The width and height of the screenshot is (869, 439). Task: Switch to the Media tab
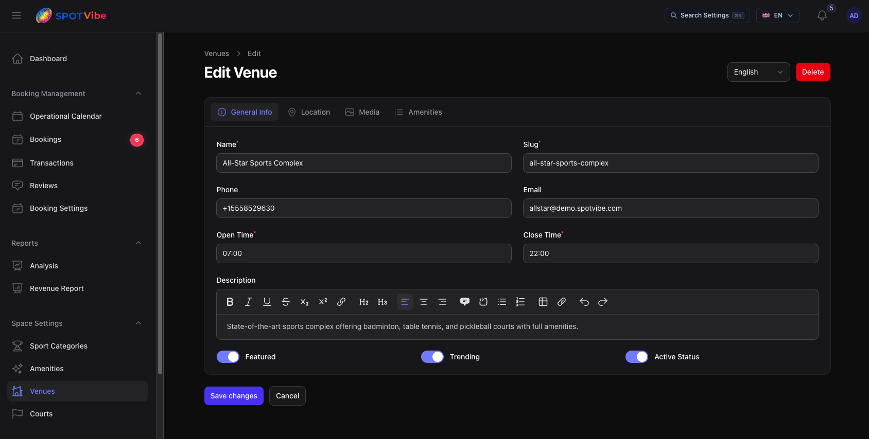[x=362, y=112]
